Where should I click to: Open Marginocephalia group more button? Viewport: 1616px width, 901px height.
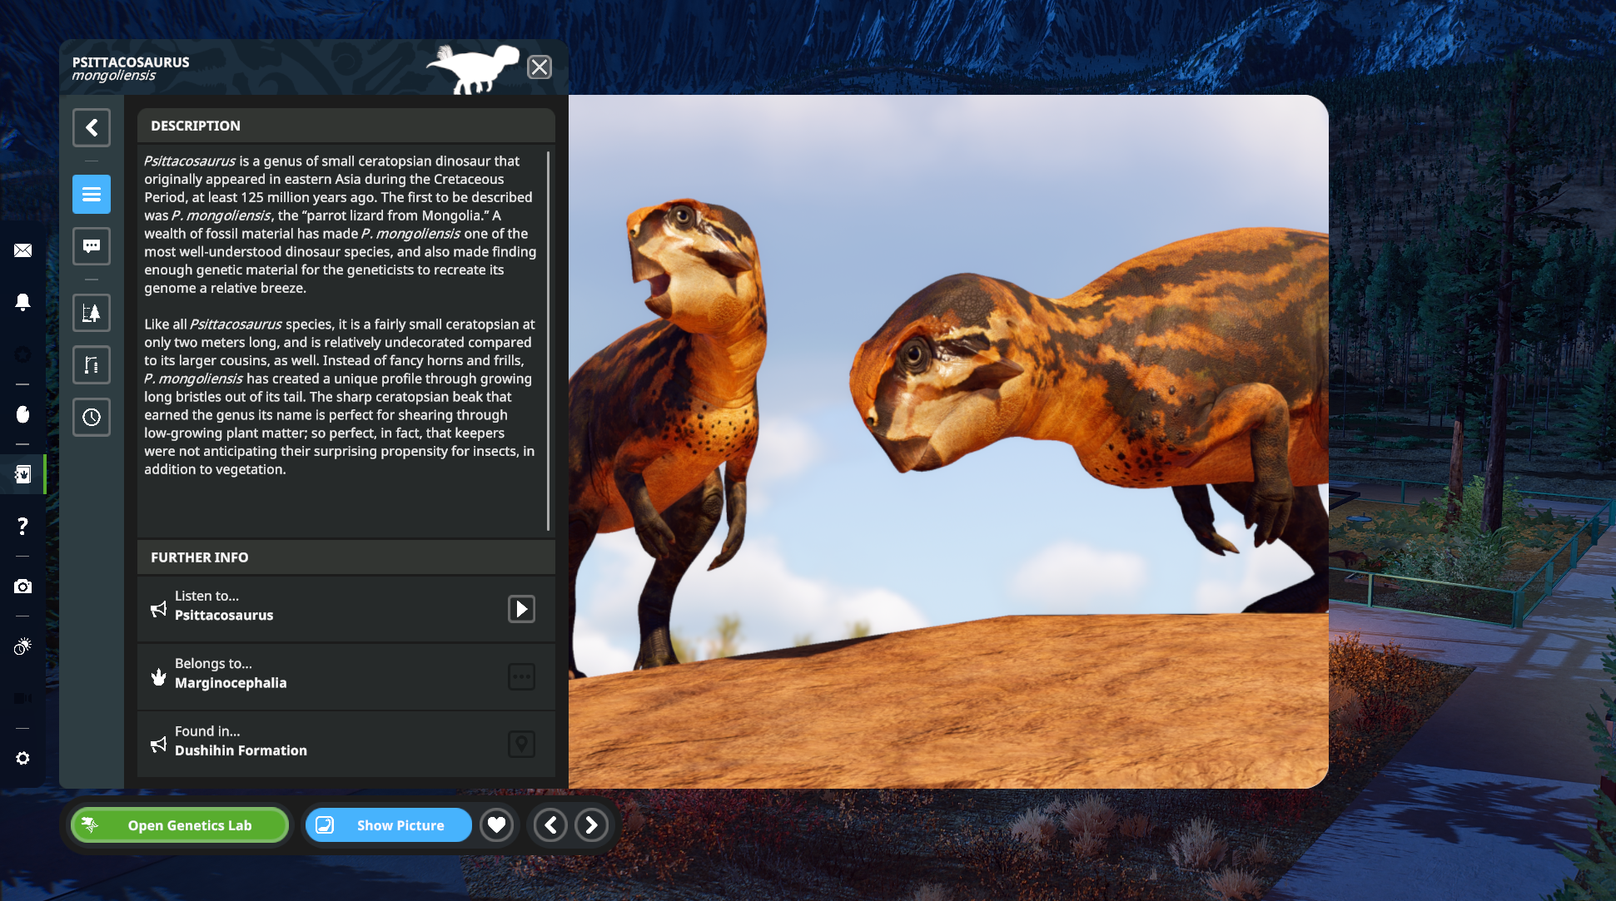point(521,676)
